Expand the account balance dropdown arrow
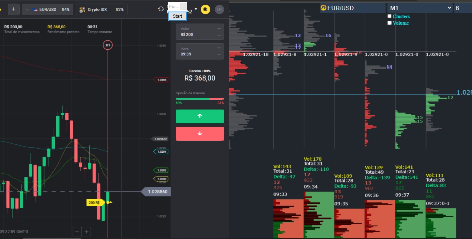 [x=196, y=9]
